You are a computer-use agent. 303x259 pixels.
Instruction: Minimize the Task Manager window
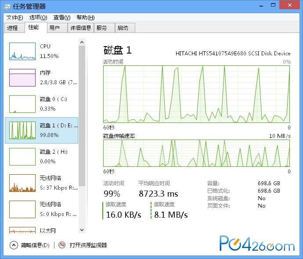pyautogui.click(x=261, y=6)
